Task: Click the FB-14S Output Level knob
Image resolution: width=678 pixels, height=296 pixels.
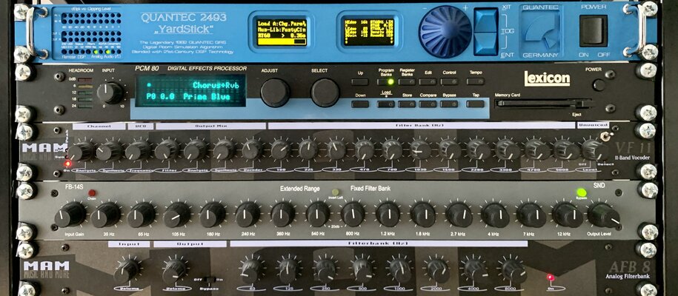Action: point(602,215)
